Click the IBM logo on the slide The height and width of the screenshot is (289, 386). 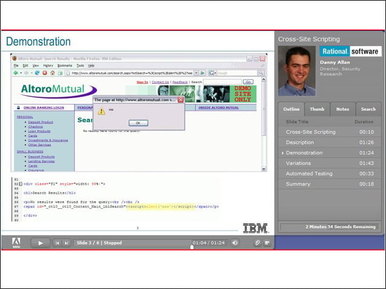click(x=256, y=228)
